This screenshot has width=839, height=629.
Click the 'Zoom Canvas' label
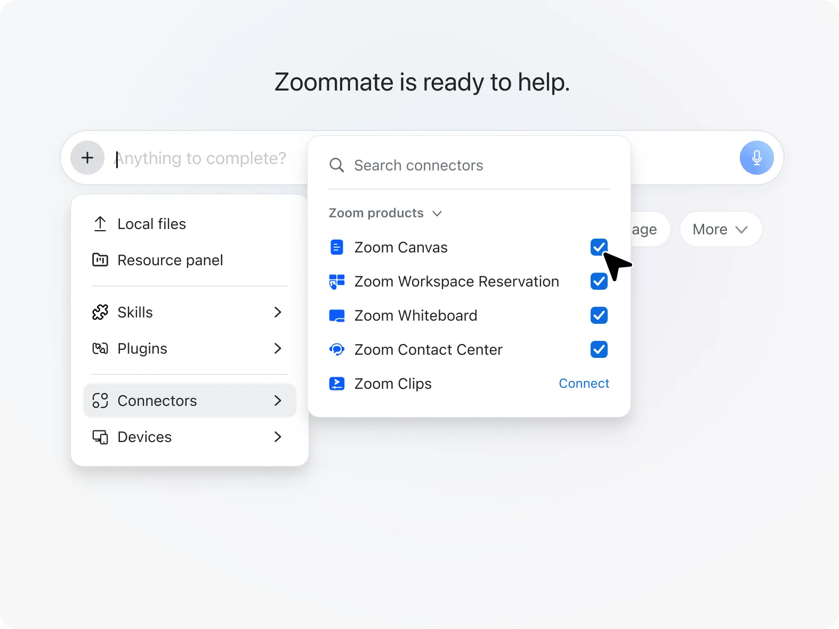tap(401, 247)
